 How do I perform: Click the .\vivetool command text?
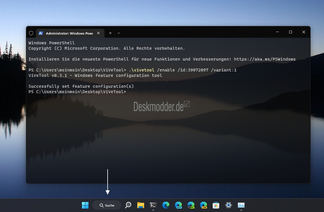coord(142,70)
